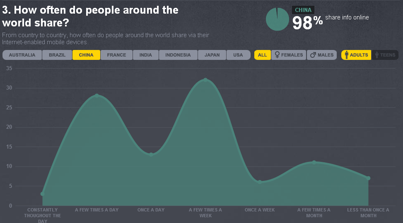Select the Australia country tab
Viewport: 403px width, 223px height.
click(22, 55)
